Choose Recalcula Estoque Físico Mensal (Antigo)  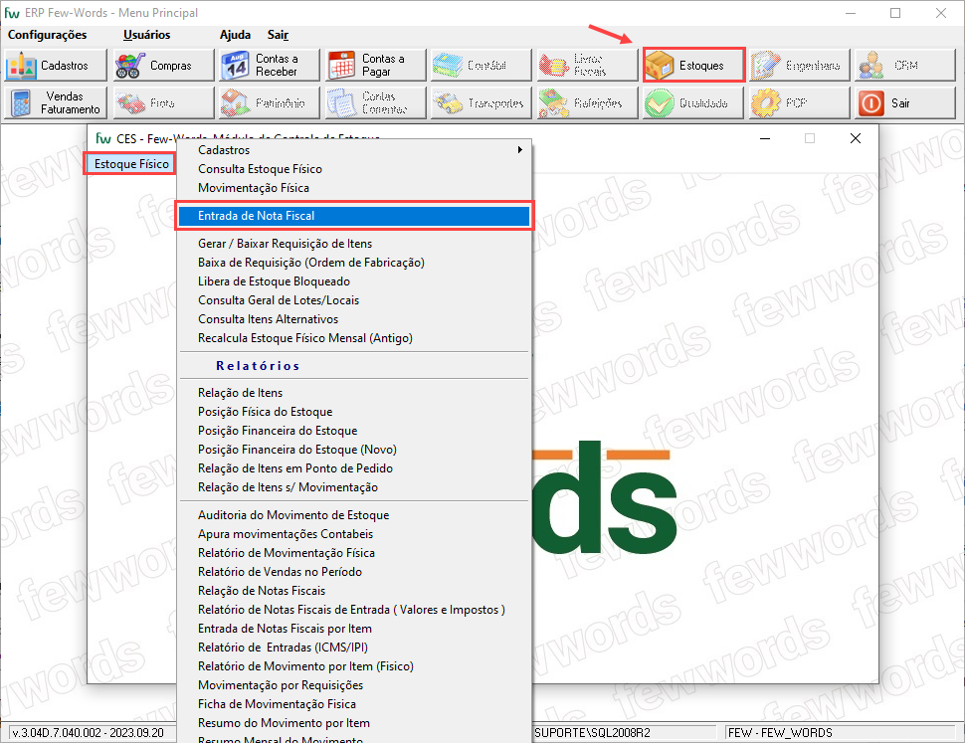coord(354,338)
